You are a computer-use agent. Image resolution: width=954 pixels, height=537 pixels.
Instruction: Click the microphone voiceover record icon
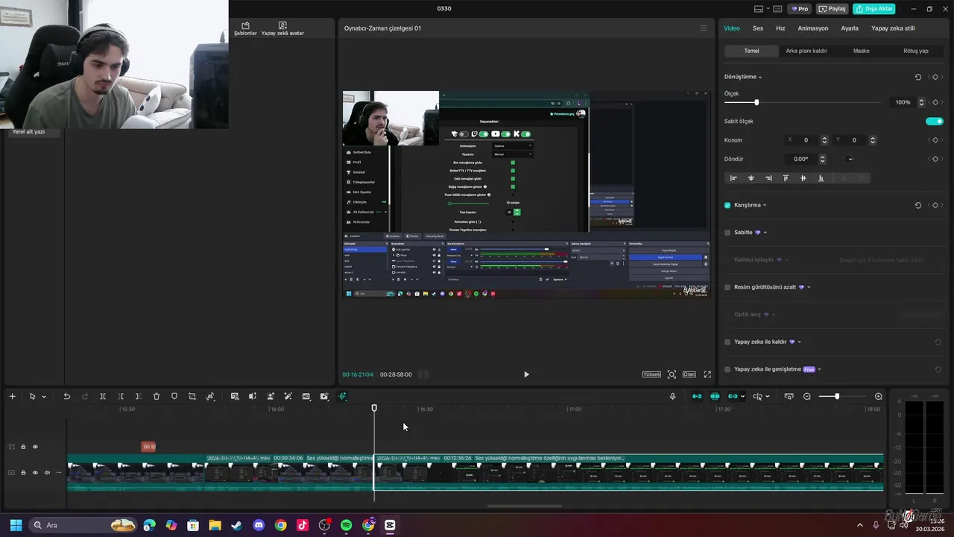point(672,396)
